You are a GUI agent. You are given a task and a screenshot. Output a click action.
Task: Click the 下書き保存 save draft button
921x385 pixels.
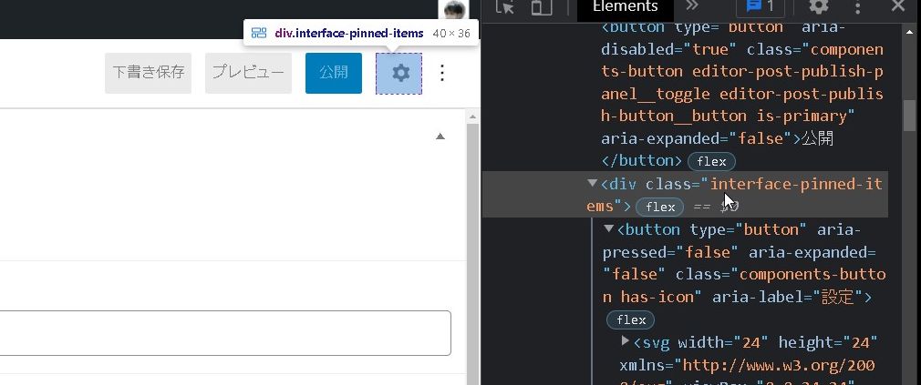coord(149,73)
